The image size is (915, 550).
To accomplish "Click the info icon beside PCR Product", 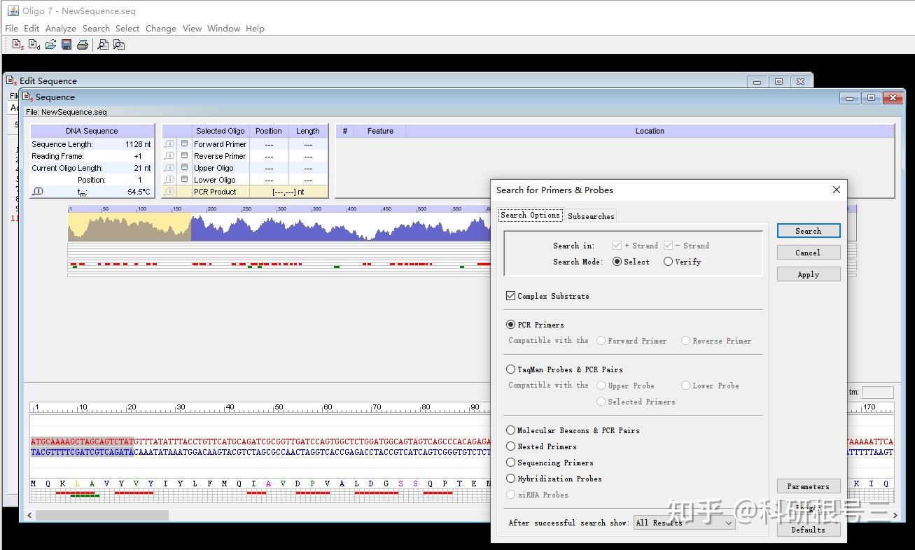I will (x=169, y=191).
